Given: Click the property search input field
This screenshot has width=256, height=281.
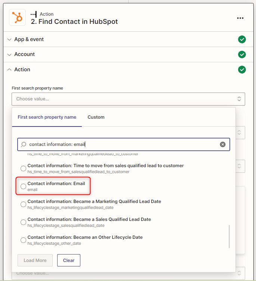Looking at the screenshot, I should (x=123, y=144).
